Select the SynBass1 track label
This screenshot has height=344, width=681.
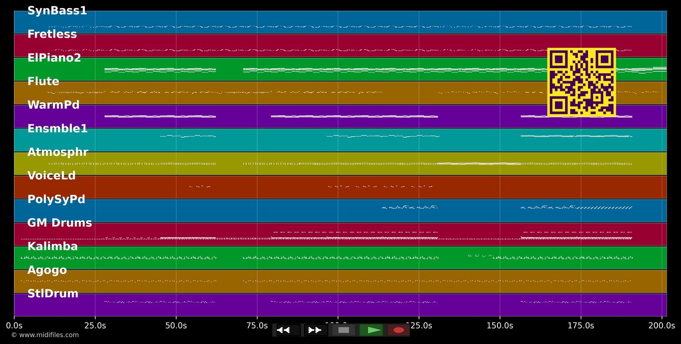(57, 11)
